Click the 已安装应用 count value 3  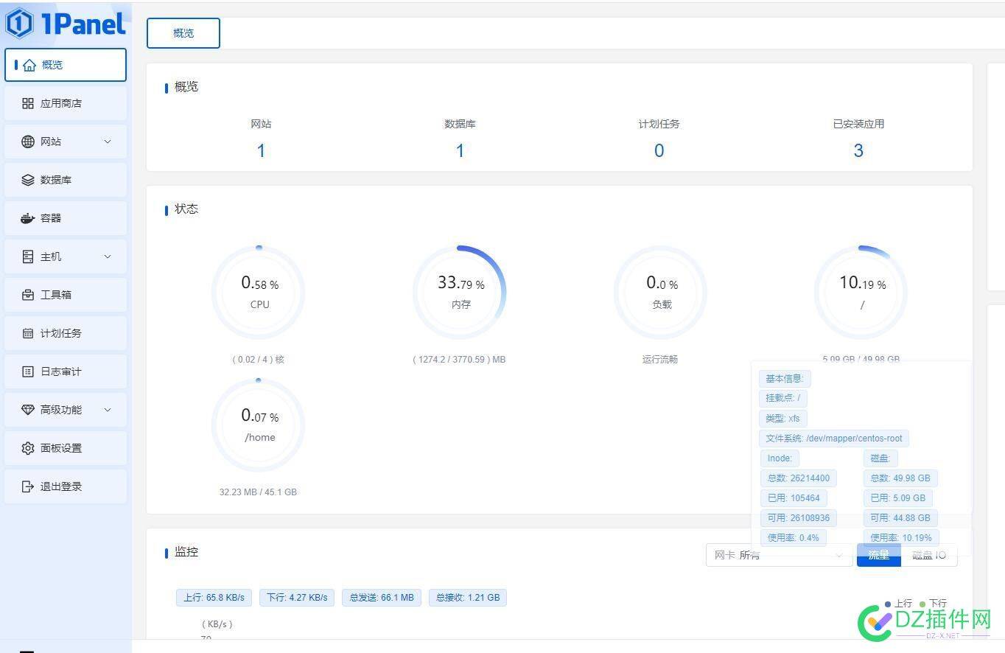[858, 150]
